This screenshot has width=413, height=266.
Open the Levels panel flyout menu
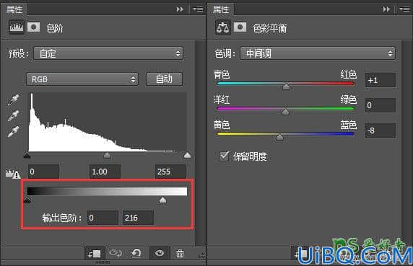coord(198,9)
